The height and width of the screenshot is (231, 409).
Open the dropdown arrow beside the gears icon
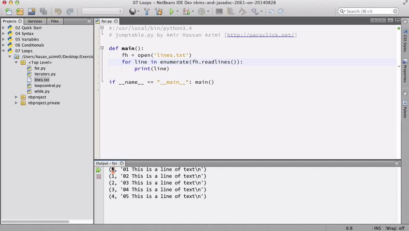261,11
